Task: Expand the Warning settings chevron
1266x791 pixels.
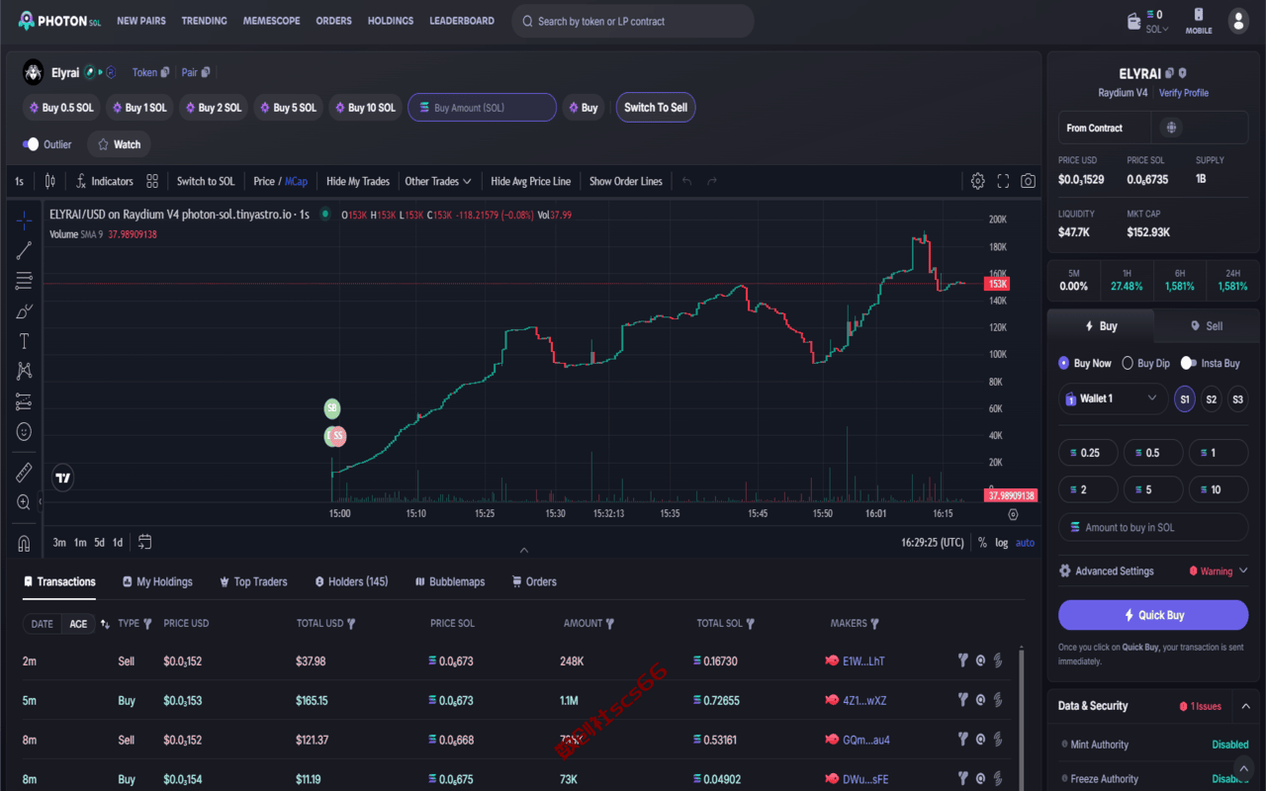Action: click(x=1243, y=571)
